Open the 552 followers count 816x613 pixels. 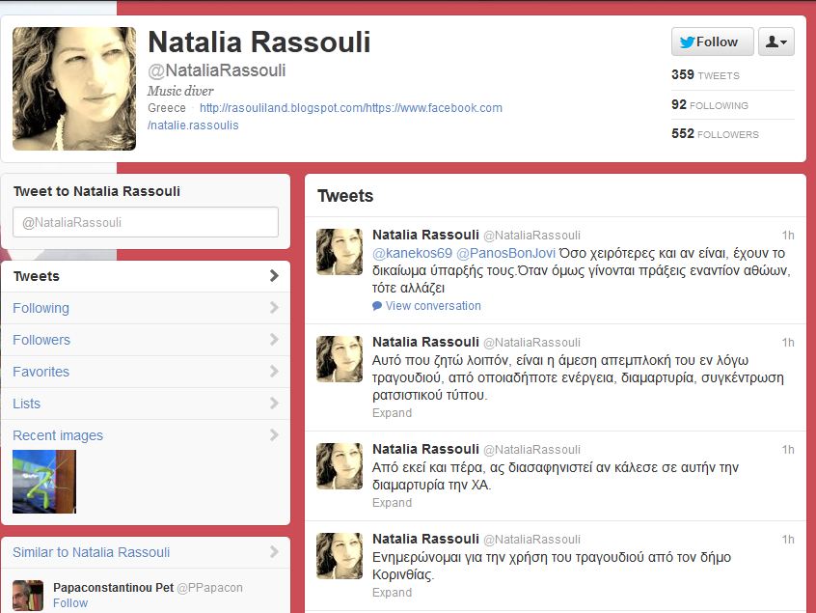(x=715, y=134)
